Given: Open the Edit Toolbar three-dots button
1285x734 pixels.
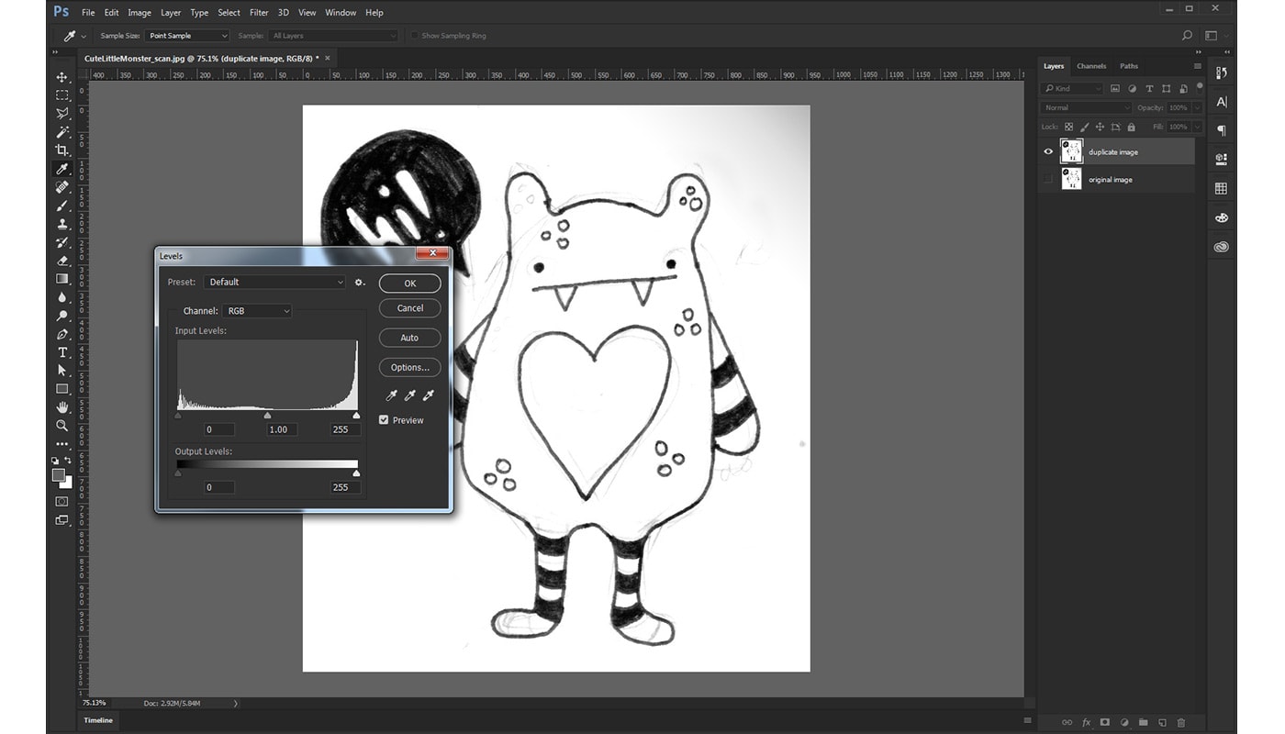Looking at the screenshot, I should click(x=62, y=444).
